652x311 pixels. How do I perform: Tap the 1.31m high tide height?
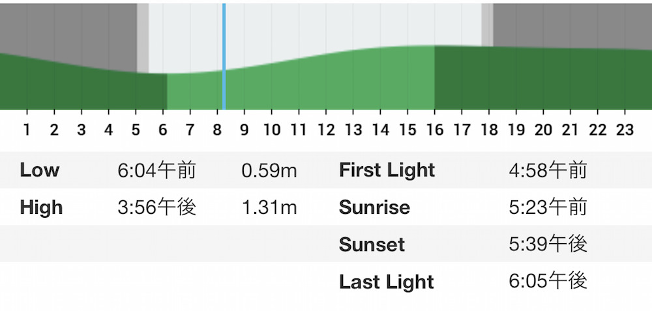(269, 207)
